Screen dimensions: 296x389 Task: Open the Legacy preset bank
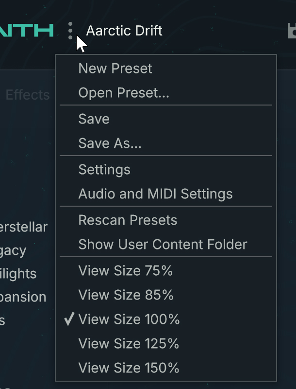[x=13, y=250]
